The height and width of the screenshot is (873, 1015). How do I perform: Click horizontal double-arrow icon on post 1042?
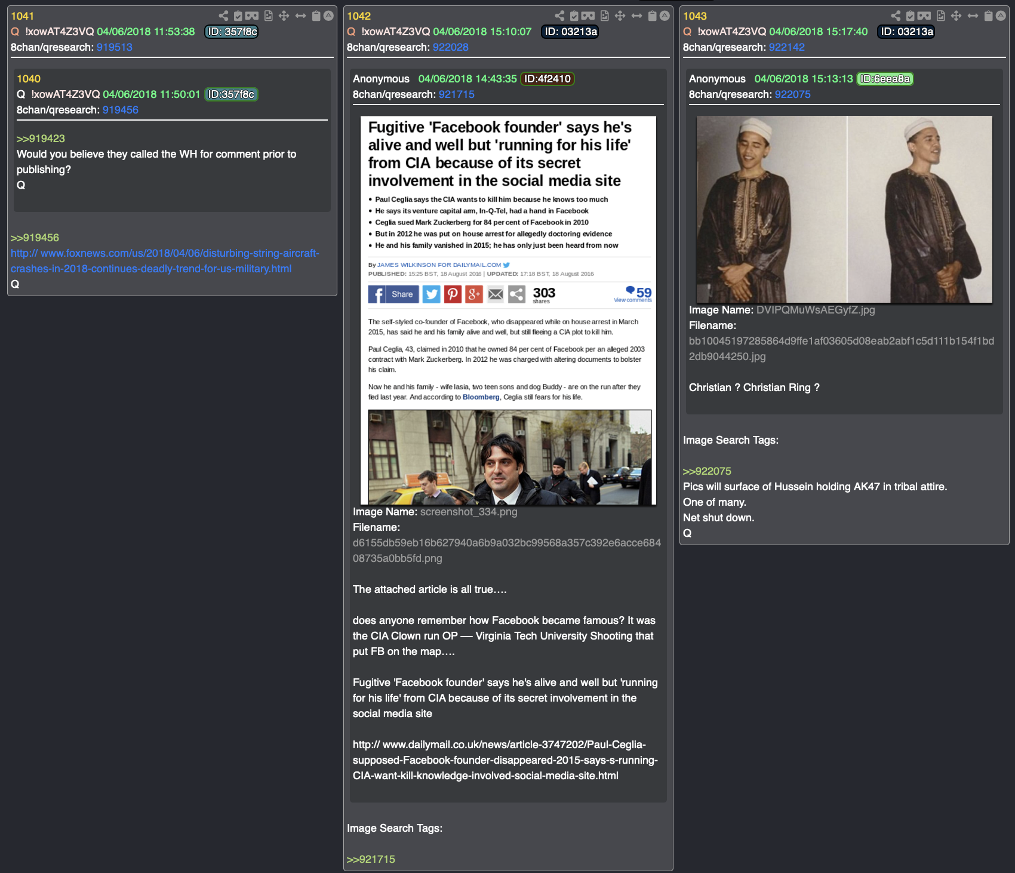(x=636, y=16)
